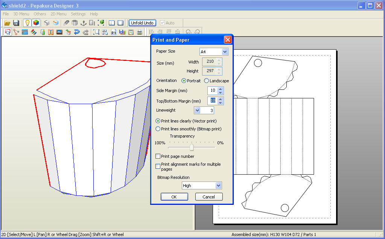Viewport: 385px width, 239px height.
Task: Open the File menu
Action: [6, 14]
